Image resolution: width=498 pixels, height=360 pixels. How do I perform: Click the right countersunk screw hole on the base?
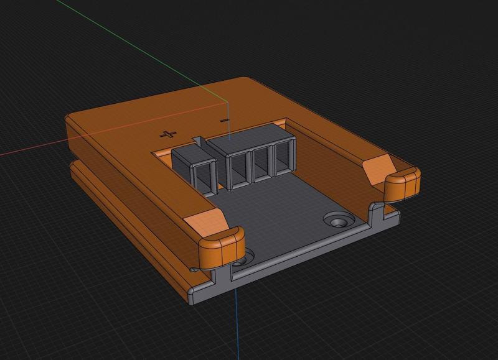(339, 220)
